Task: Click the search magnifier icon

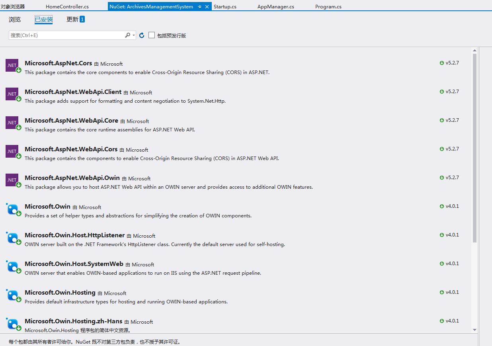Action: (127, 35)
